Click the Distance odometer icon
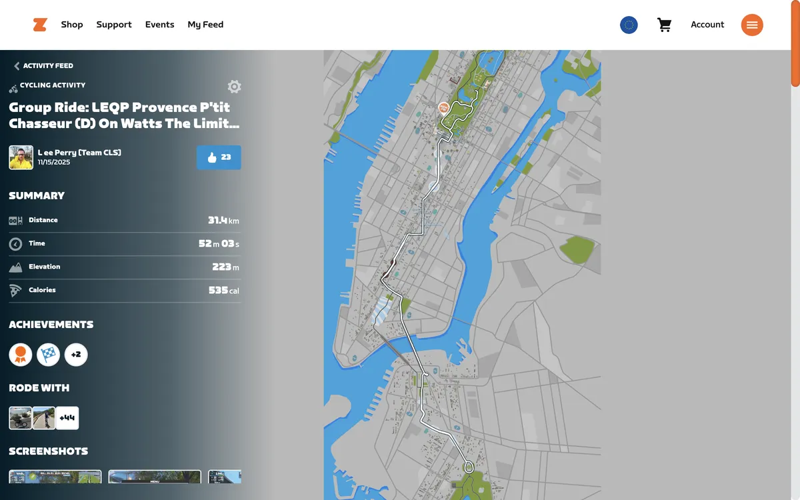Image resolution: width=800 pixels, height=500 pixels. click(15, 221)
